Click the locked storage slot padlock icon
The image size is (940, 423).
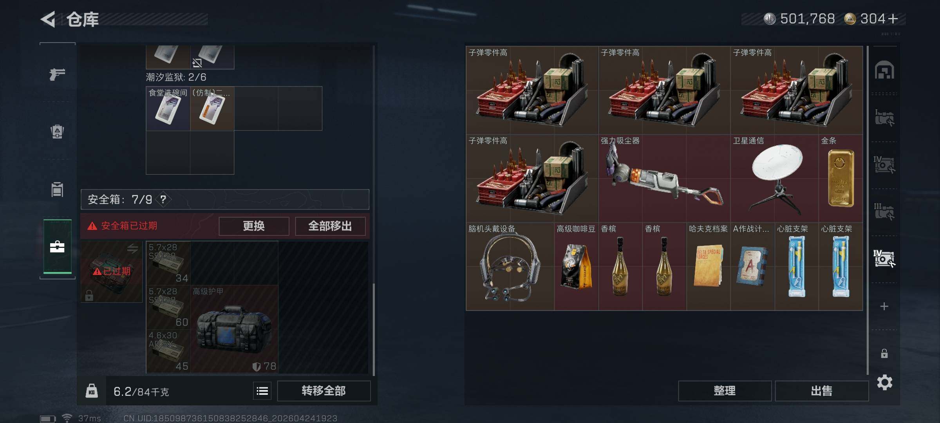pyautogui.click(x=884, y=353)
